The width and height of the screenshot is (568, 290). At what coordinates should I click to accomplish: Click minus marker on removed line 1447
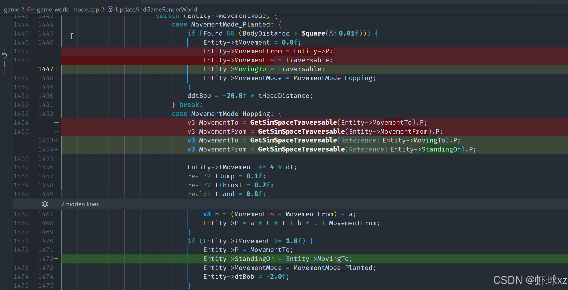point(56,51)
